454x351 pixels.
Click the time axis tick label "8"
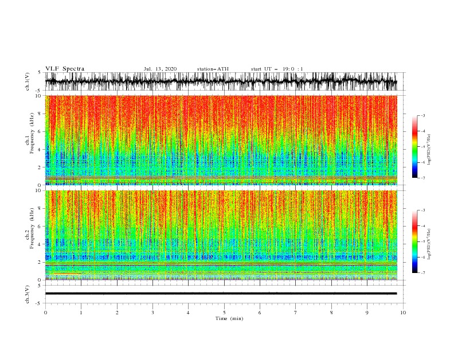(x=331, y=313)
